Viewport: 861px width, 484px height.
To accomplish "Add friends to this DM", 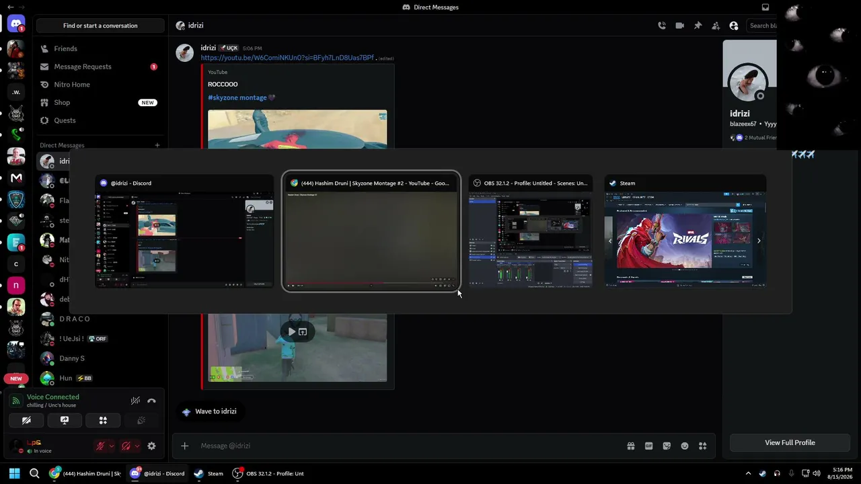I will click(x=716, y=26).
